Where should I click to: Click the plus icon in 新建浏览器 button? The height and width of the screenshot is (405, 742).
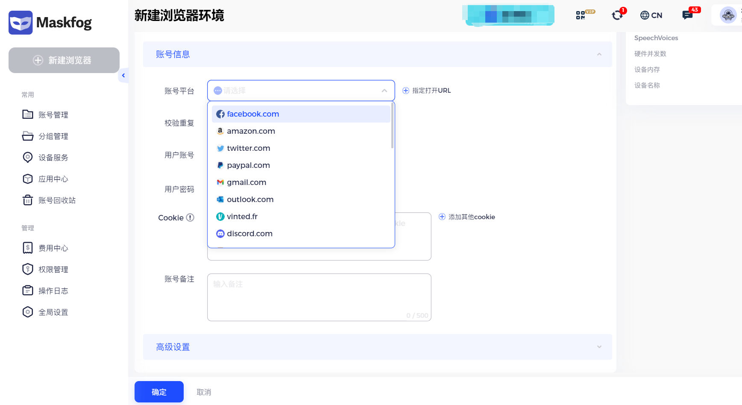click(38, 60)
